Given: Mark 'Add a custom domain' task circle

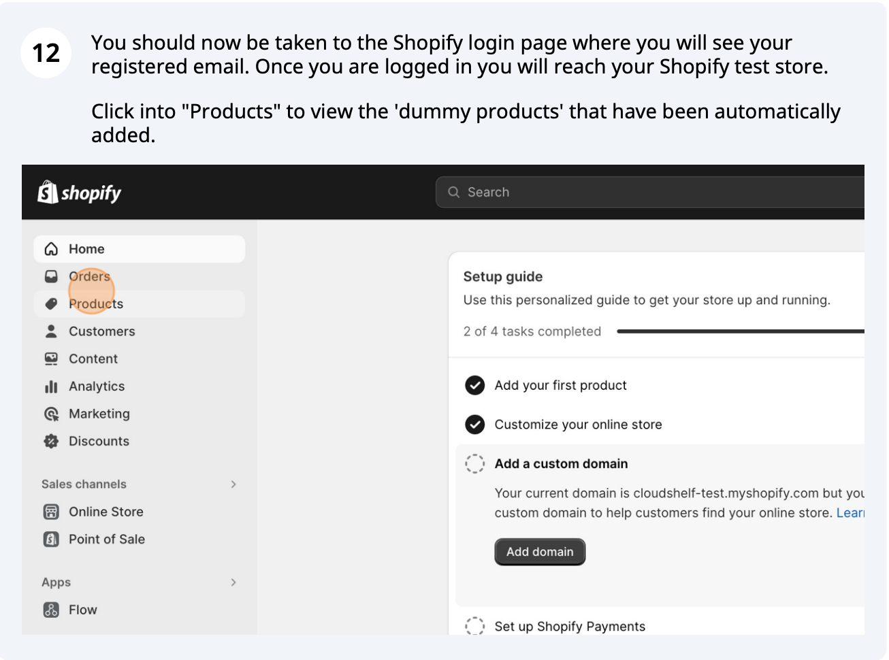Looking at the screenshot, I should point(474,464).
